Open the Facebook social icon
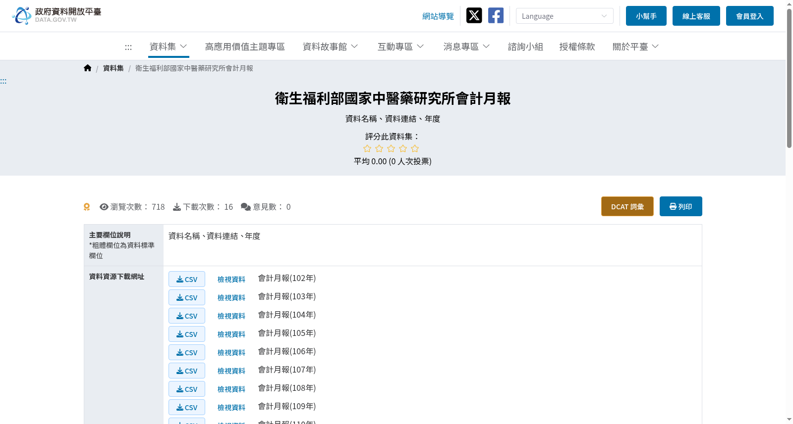Image resolution: width=793 pixels, height=424 pixels. [x=496, y=15]
